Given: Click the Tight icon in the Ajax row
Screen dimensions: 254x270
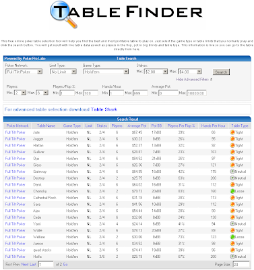Looking at the screenshot, I should click(x=232, y=211).
